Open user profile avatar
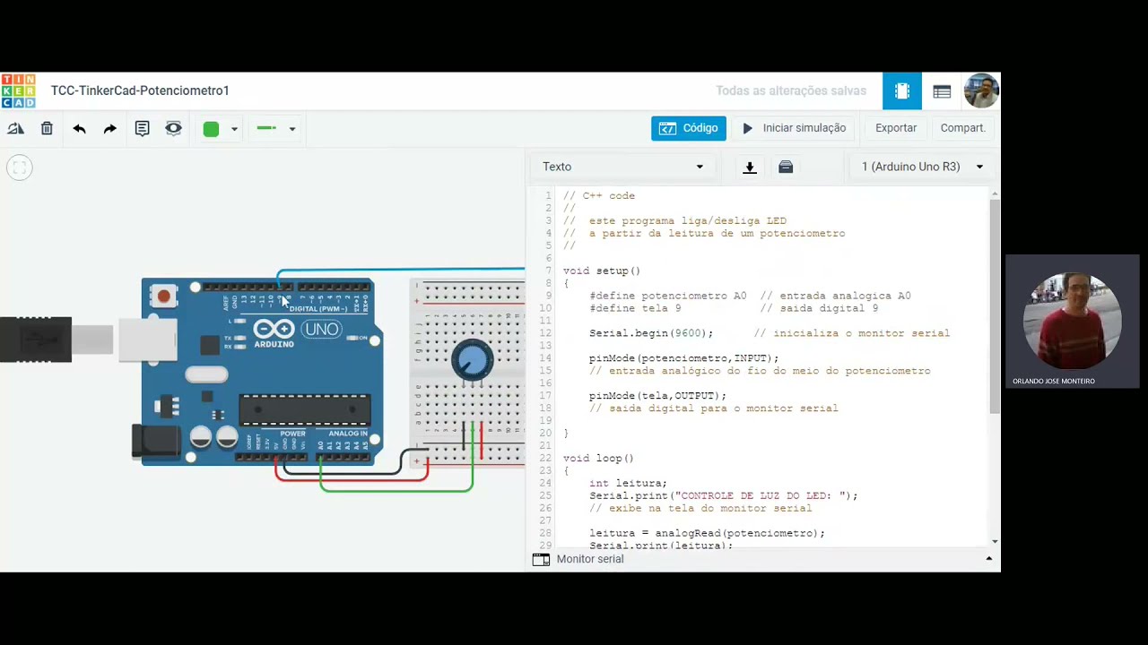Viewport: 1148px width, 645px height. (982, 91)
